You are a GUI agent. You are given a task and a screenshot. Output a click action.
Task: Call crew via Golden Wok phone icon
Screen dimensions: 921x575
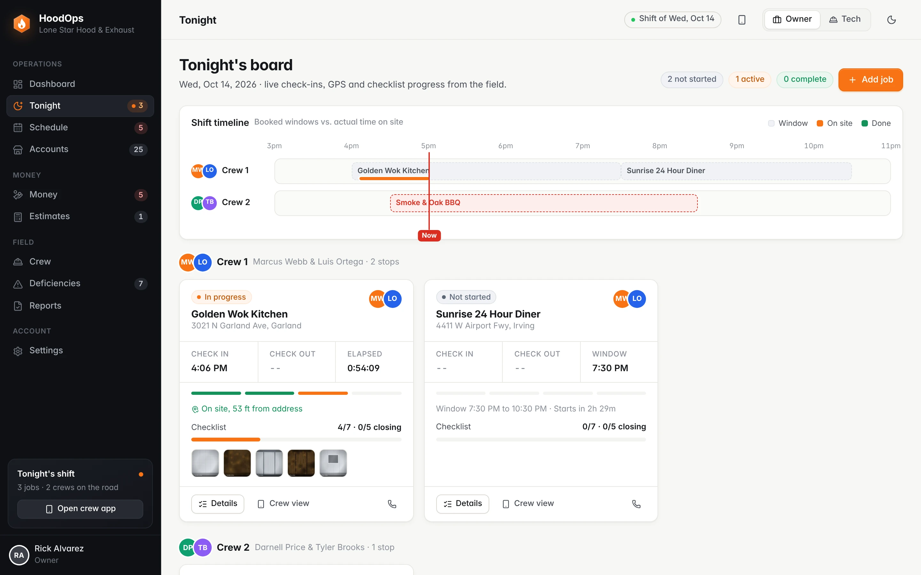pyautogui.click(x=392, y=504)
